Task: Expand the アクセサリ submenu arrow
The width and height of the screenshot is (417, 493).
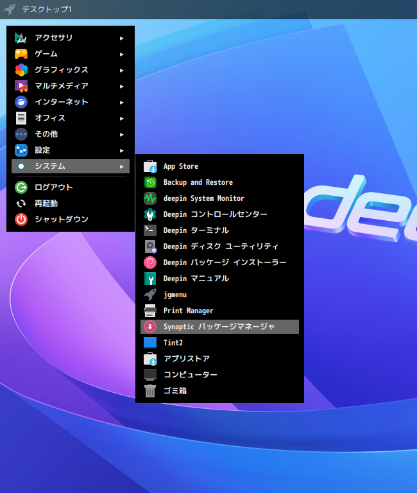Action: point(122,38)
